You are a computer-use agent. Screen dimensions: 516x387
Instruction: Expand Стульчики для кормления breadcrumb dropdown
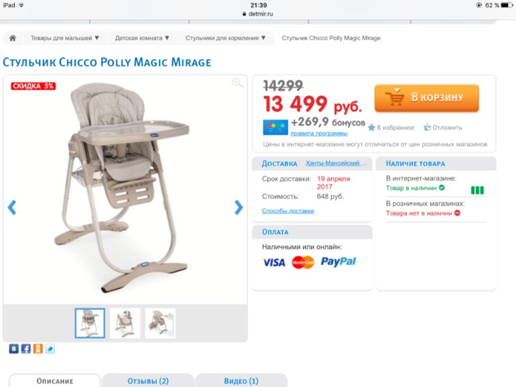pyautogui.click(x=225, y=38)
